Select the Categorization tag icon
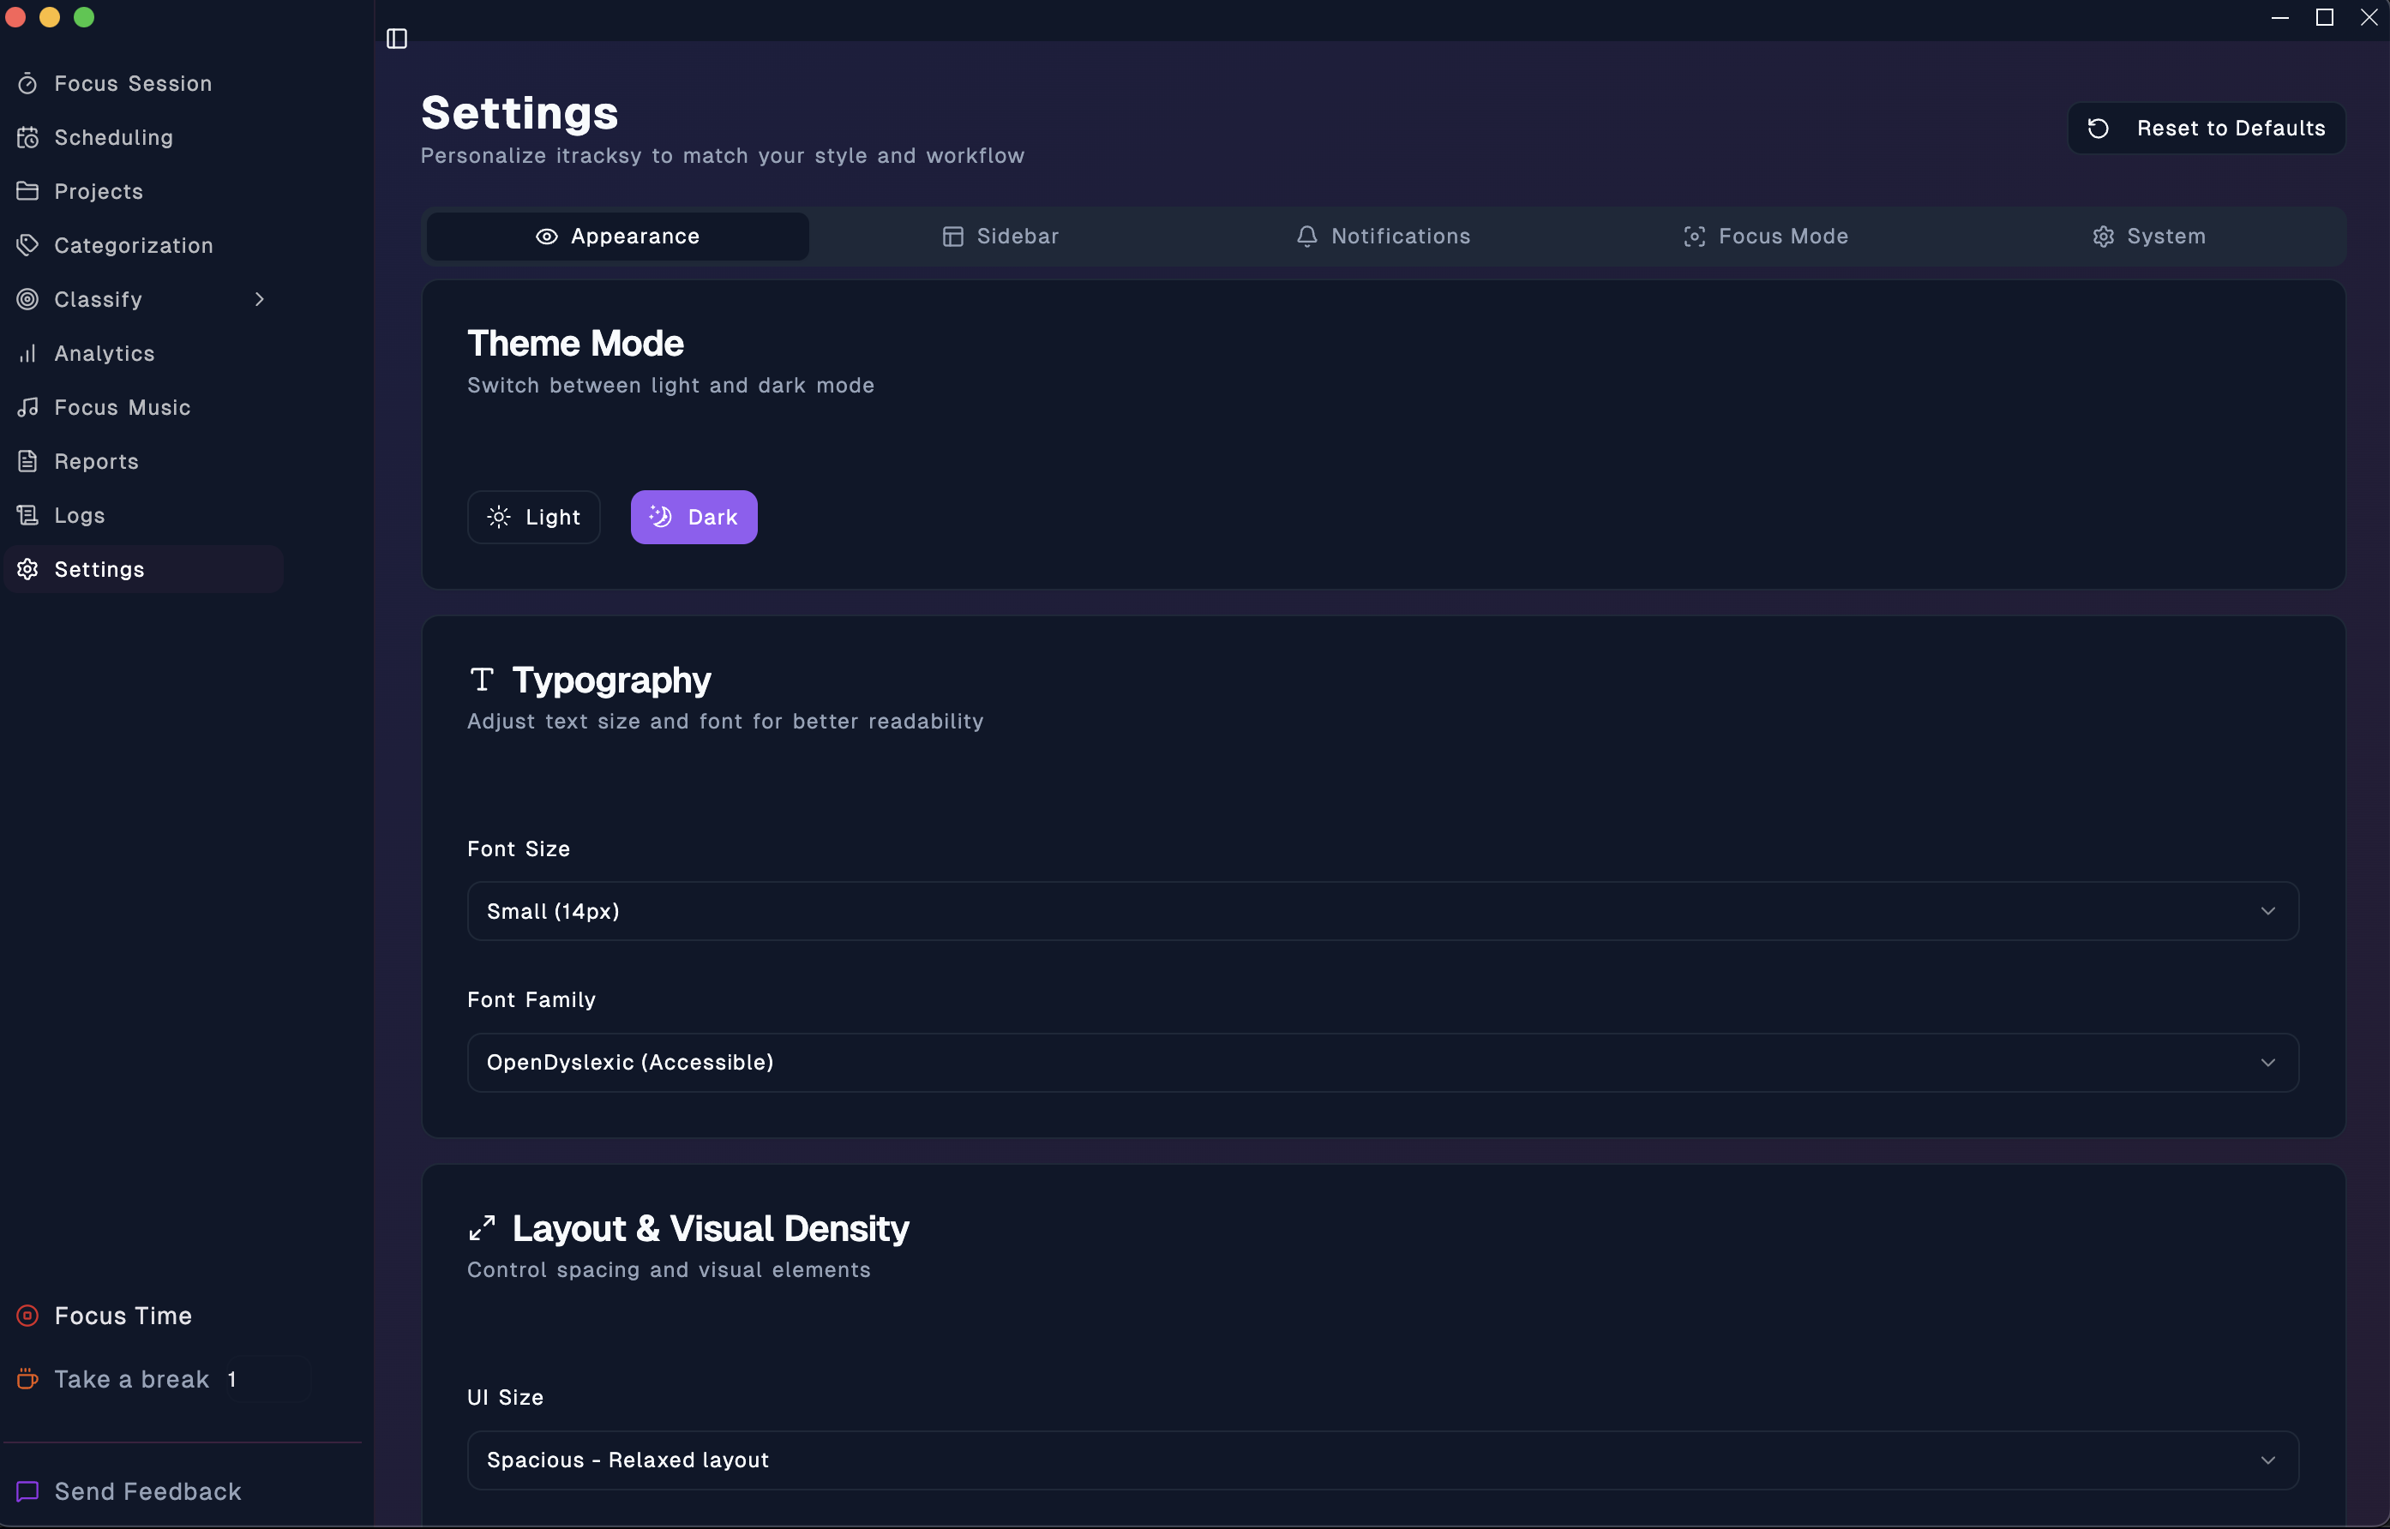The width and height of the screenshot is (2390, 1529). click(x=27, y=245)
